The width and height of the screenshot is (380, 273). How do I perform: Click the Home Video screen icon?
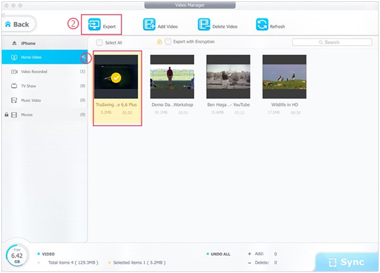point(14,58)
